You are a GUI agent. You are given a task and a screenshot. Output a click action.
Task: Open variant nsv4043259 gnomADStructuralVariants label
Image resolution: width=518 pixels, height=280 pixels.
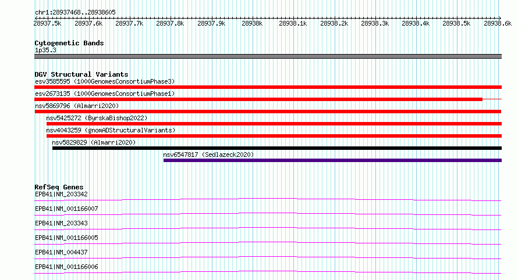[111, 130]
